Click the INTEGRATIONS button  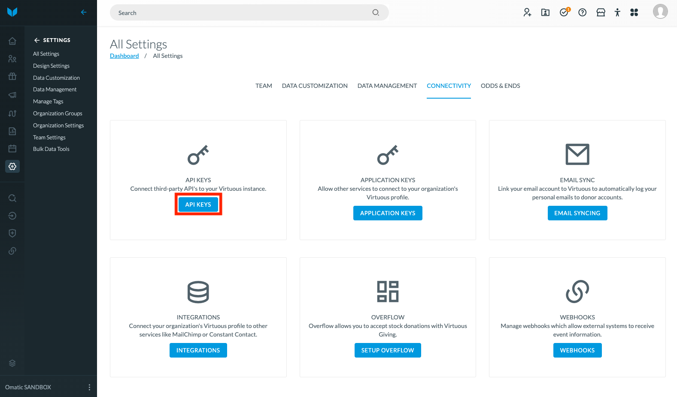coord(198,350)
